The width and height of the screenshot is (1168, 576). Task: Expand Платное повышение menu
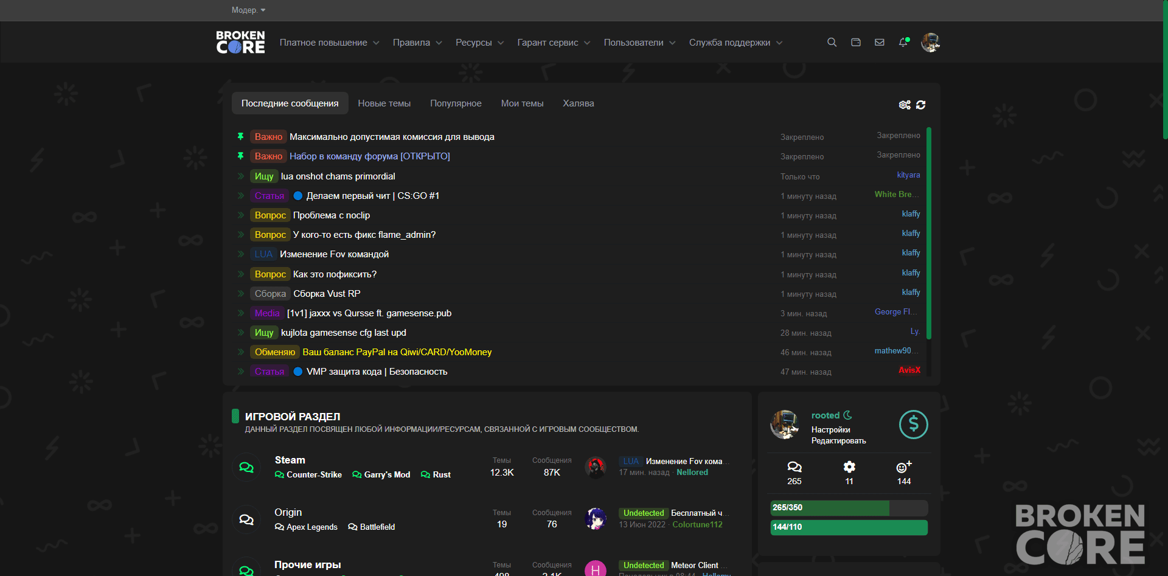(x=329, y=43)
